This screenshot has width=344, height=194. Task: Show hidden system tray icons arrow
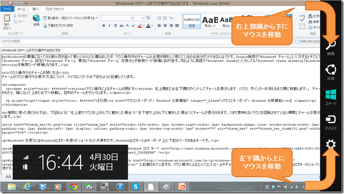pyautogui.click(x=261, y=187)
